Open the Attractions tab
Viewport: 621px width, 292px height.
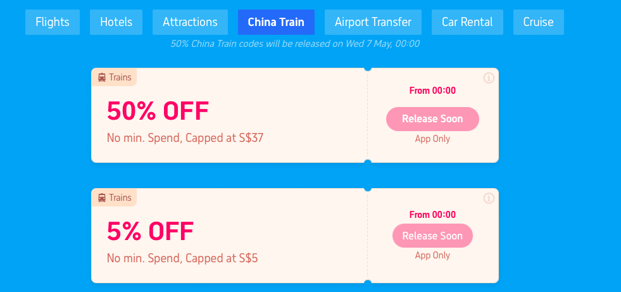tap(190, 22)
